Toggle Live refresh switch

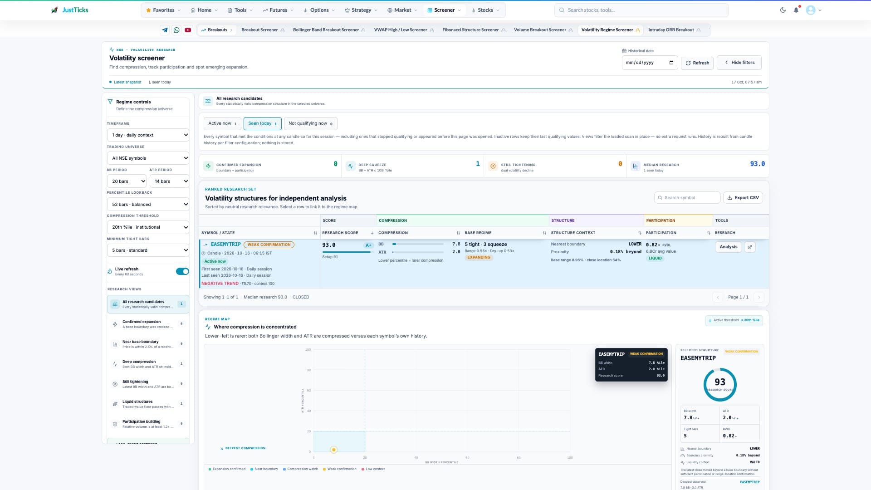(x=182, y=271)
